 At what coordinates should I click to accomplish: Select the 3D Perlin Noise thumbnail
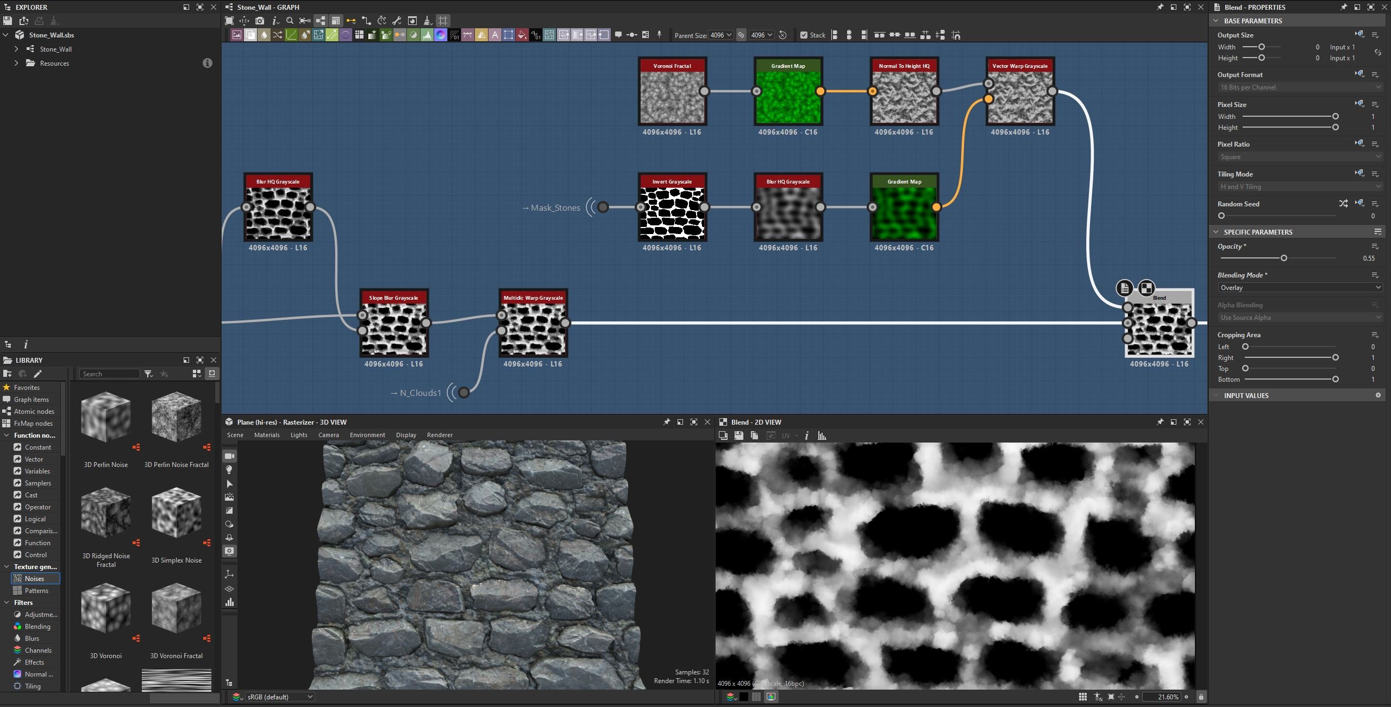click(106, 417)
